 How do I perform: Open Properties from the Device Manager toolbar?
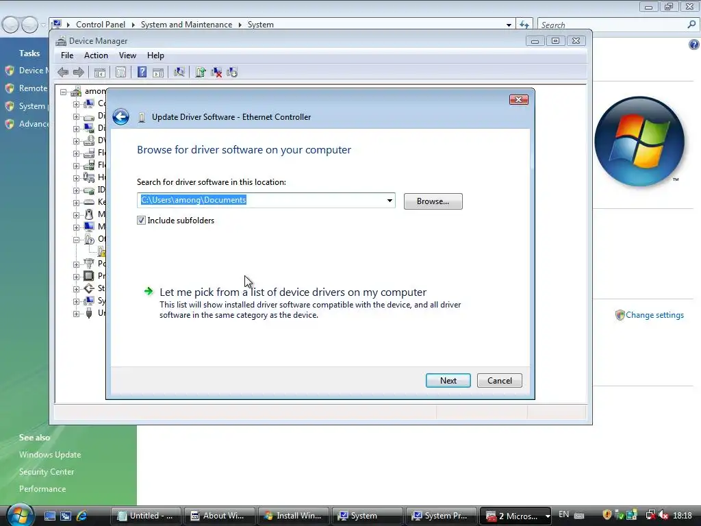tap(120, 72)
